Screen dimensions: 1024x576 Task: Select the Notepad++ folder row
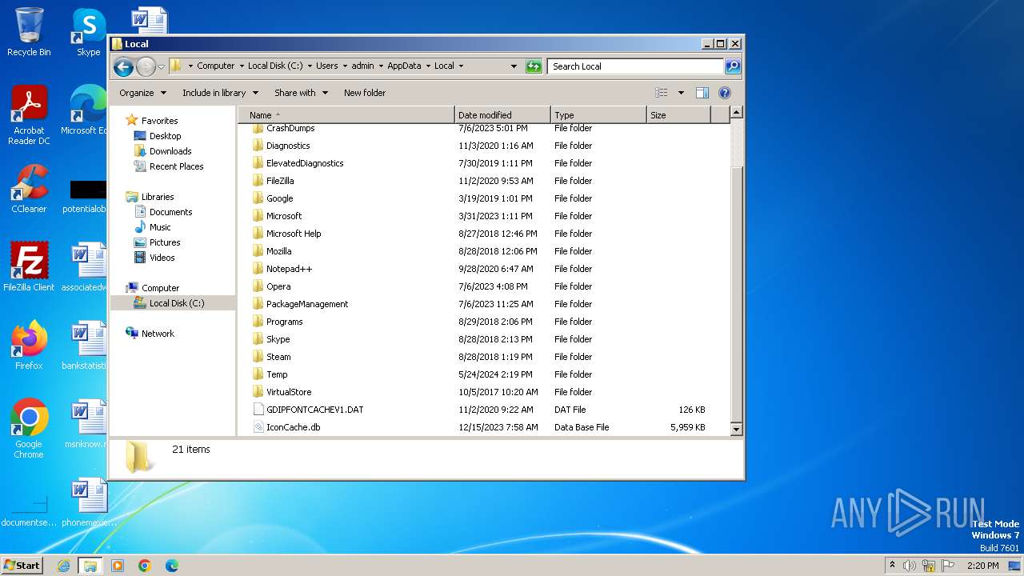click(484, 269)
